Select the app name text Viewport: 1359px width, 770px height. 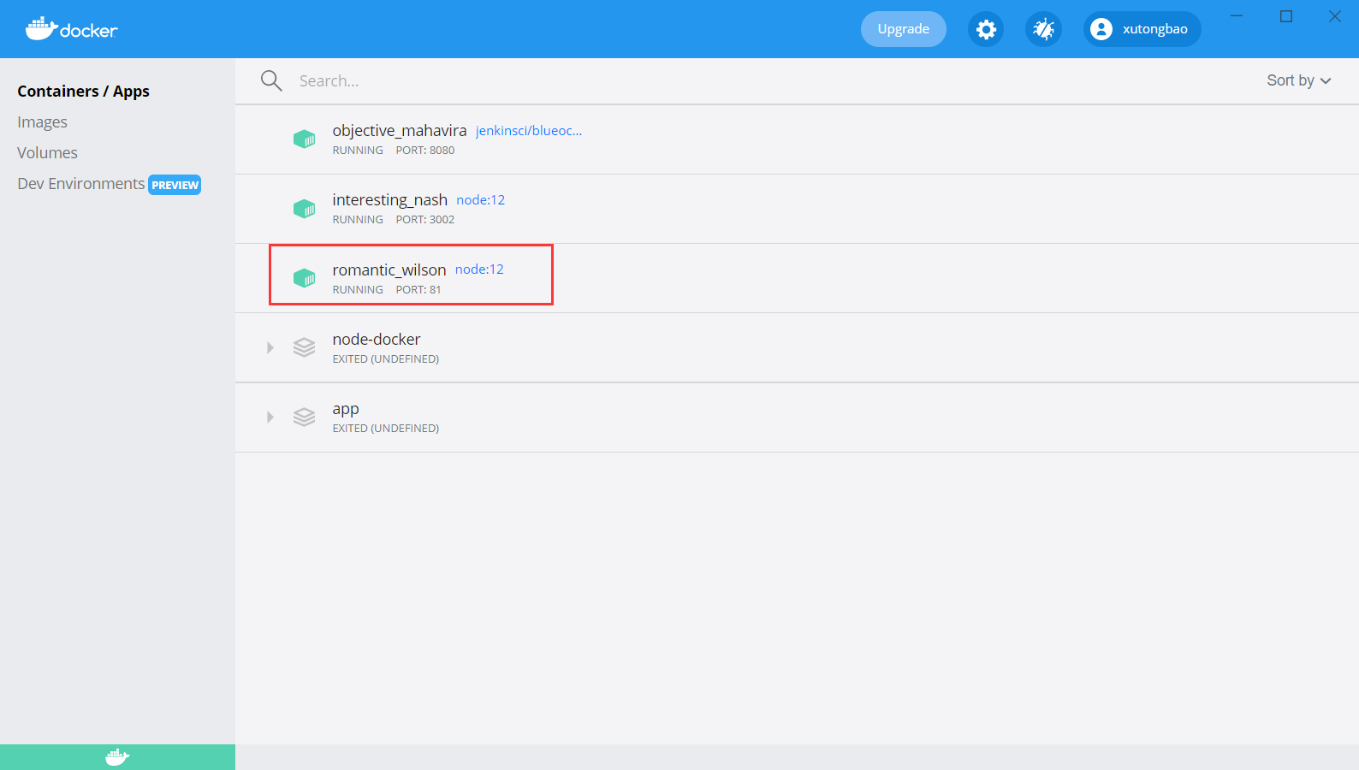point(346,409)
